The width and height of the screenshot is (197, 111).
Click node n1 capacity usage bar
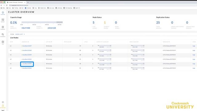[105, 46]
